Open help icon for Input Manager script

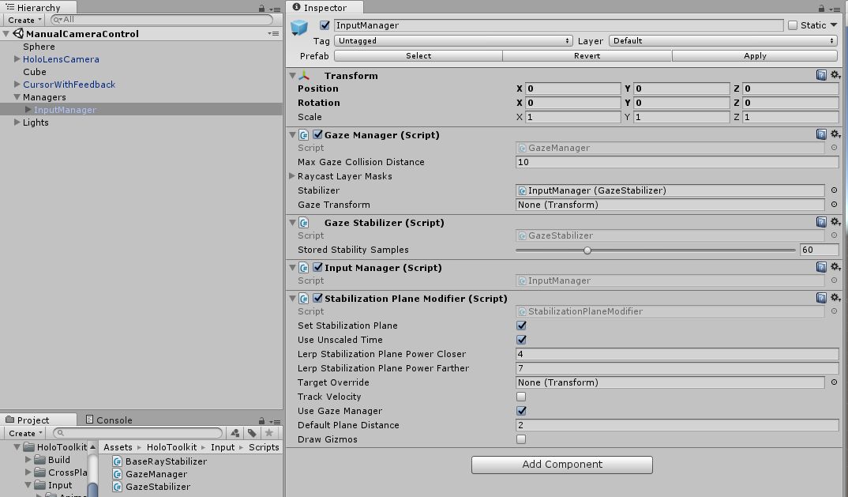click(821, 267)
